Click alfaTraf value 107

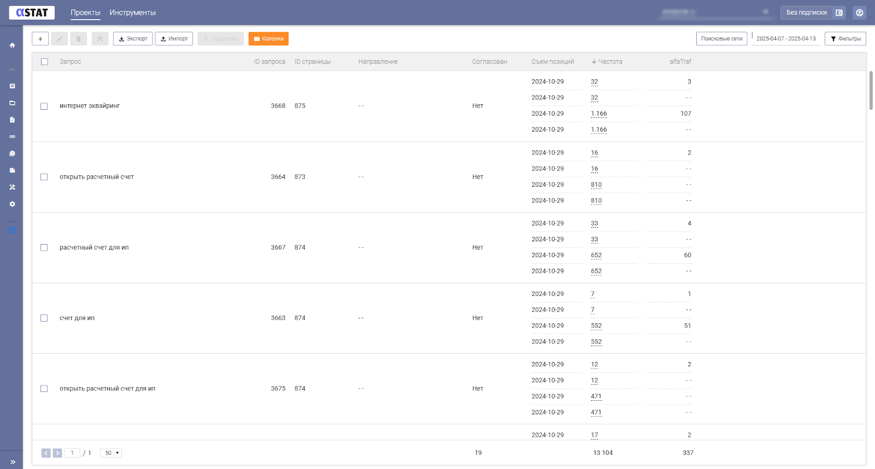click(686, 114)
